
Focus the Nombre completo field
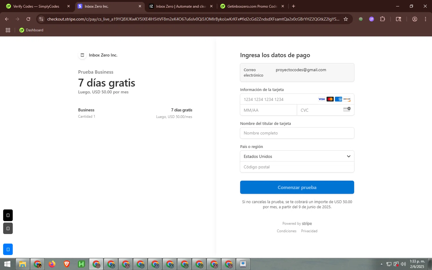click(297, 133)
